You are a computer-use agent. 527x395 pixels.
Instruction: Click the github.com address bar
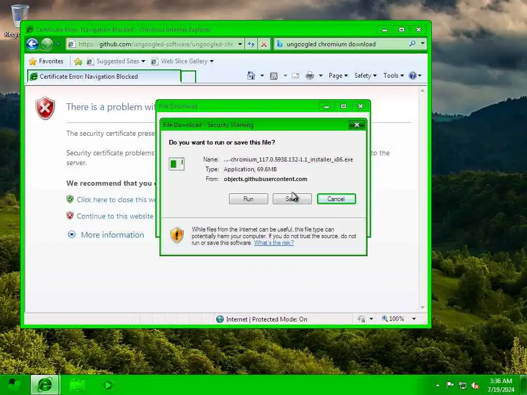coord(155,44)
